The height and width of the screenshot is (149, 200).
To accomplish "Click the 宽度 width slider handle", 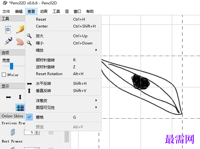I will [x=12, y=66].
